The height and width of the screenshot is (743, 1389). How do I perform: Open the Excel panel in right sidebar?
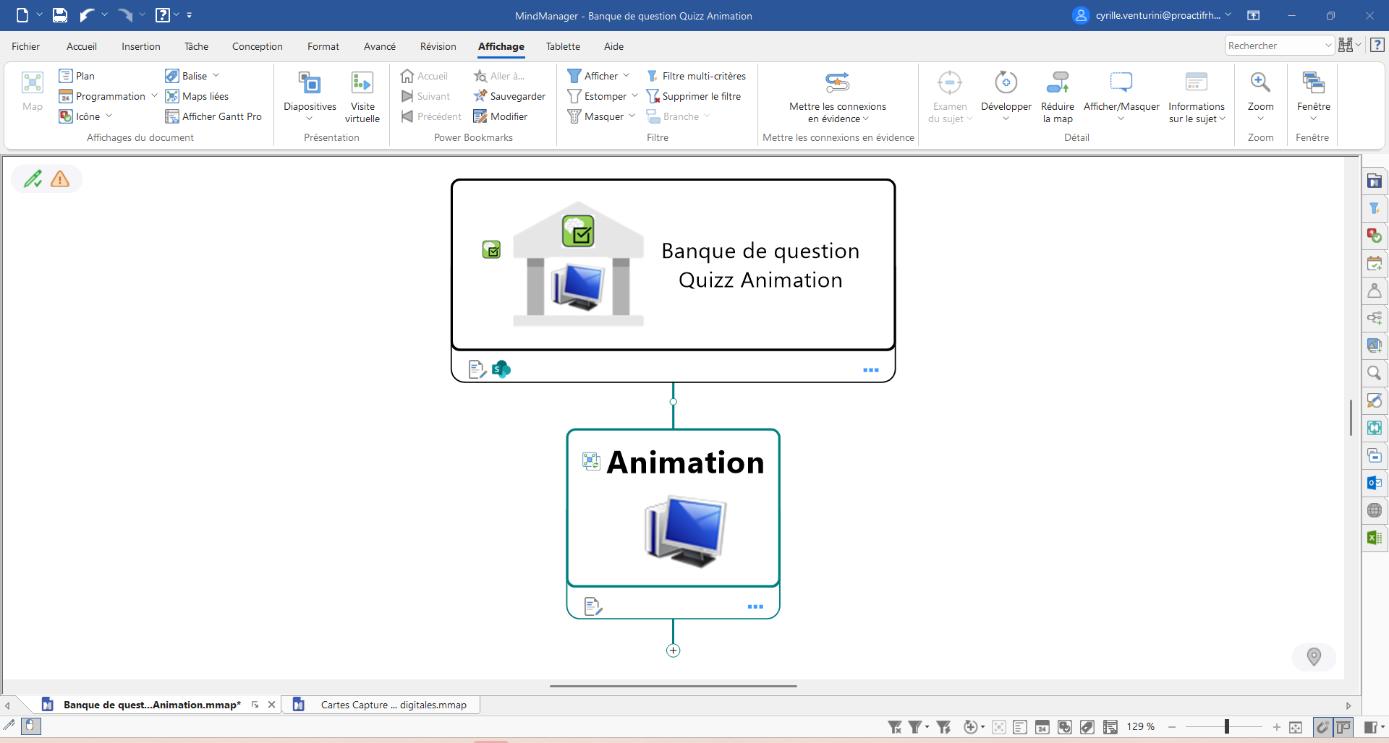pos(1374,538)
